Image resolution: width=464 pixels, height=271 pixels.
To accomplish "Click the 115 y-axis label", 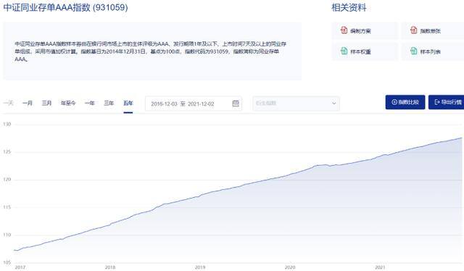I will 7,207.
